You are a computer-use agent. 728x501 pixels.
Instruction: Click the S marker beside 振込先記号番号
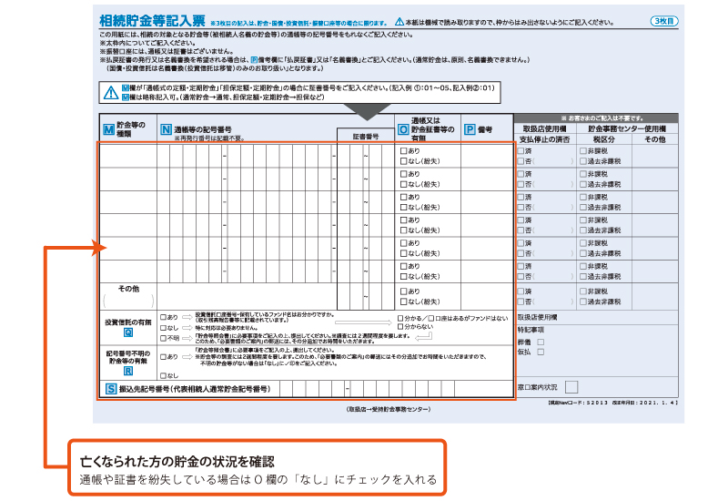coord(110,389)
